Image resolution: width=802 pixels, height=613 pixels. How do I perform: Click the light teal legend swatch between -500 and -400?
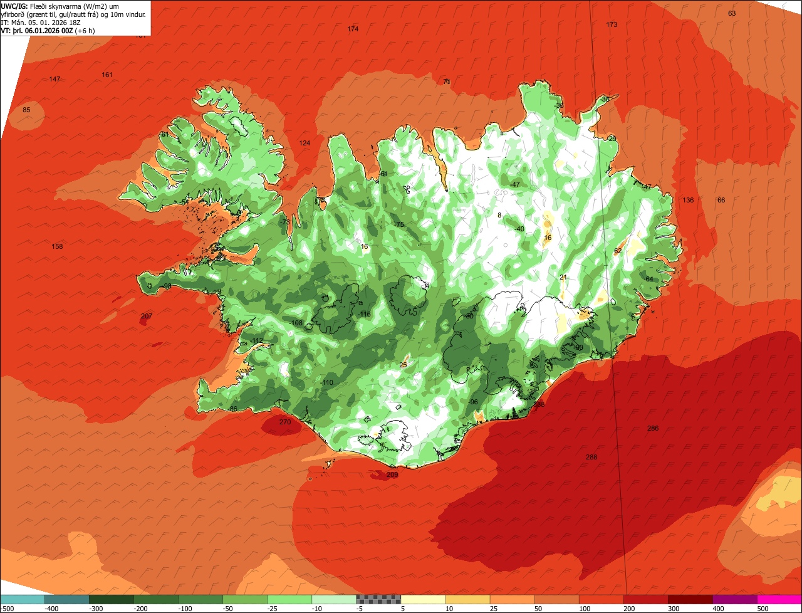(23, 599)
